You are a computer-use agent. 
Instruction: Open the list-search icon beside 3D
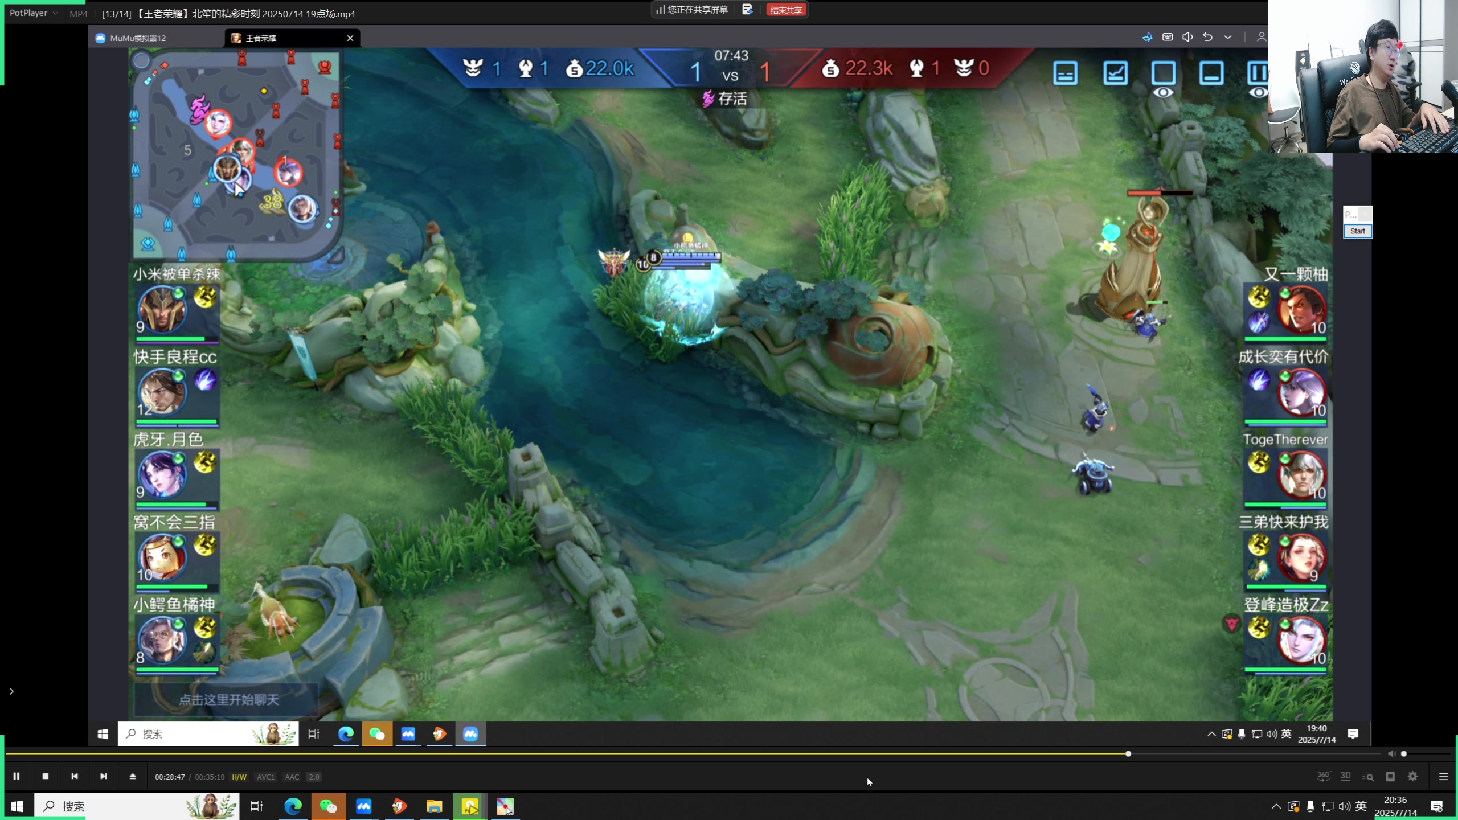[1368, 776]
